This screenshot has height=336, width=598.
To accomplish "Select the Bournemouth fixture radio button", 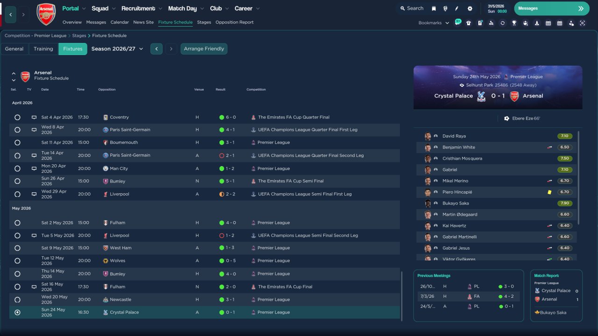I will pos(17,142).
